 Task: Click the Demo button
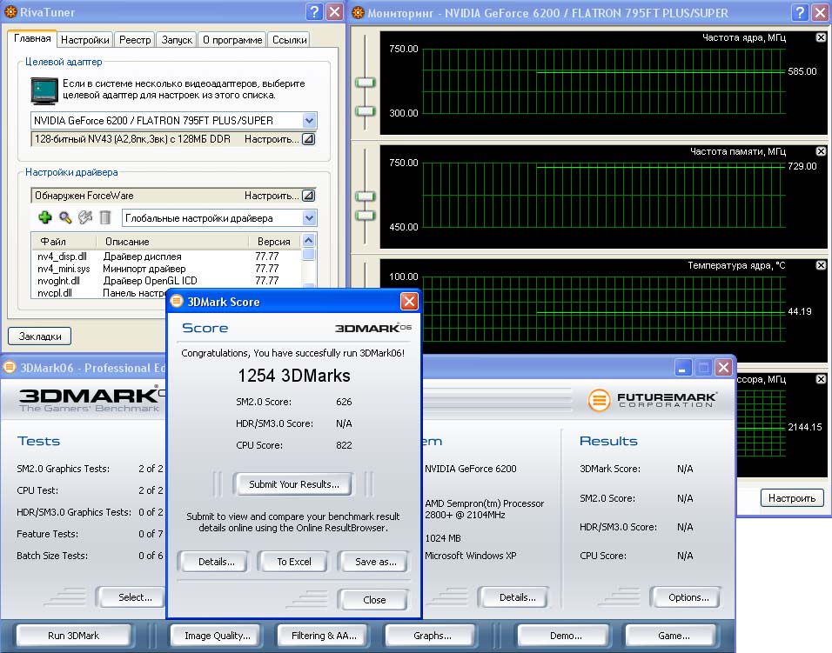pyautogui.click(x=566, y=636)
